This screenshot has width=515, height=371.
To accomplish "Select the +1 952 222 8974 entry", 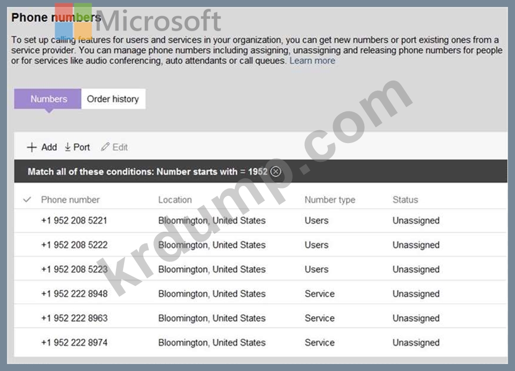I will (x=74, y=343).
